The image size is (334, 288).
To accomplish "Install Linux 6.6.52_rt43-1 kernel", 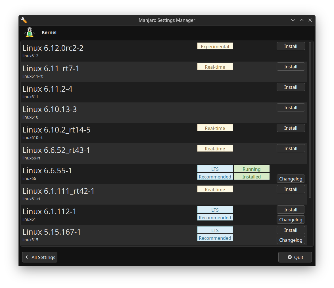I will [x=291, y=148].
